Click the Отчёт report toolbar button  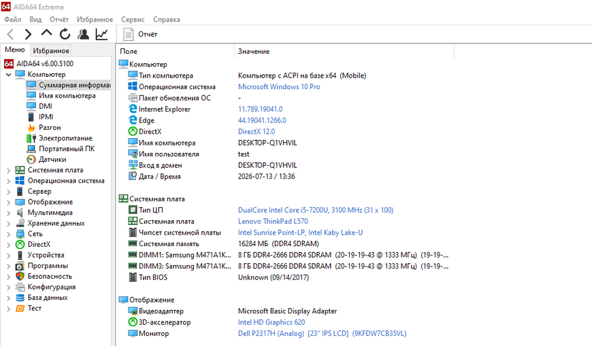(x=139, y=35)
